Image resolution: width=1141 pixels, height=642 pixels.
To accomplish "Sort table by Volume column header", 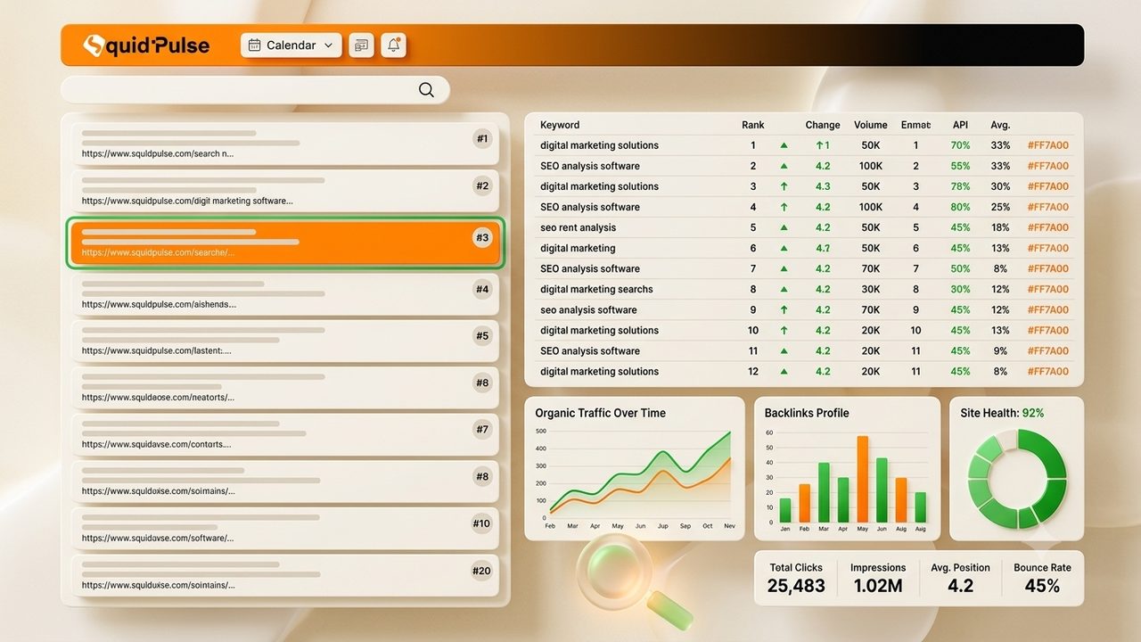I will [x=871, y=125].
